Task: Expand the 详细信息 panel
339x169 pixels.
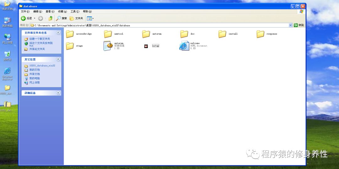Action: coord(58,93)
